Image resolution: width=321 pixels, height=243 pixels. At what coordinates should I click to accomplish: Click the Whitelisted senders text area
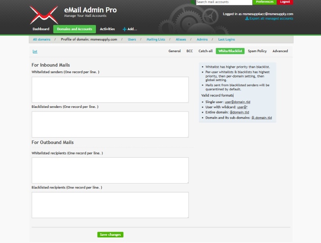point(110,89)
